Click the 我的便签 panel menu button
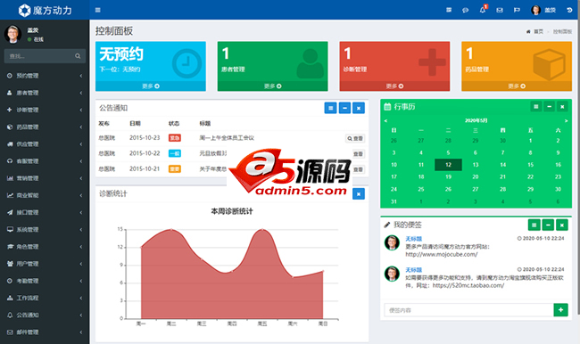This screenshot has height=344, width=580. point(534,225)
